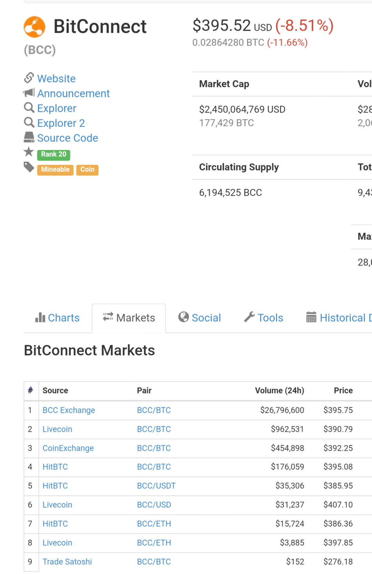Open HitBTC link in row 4
The width and height of the screenshot is (372, 574).
[55, 467]
